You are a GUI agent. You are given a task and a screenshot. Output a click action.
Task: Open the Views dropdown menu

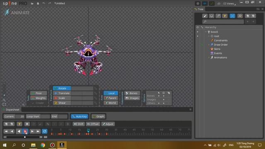[229, 4]
